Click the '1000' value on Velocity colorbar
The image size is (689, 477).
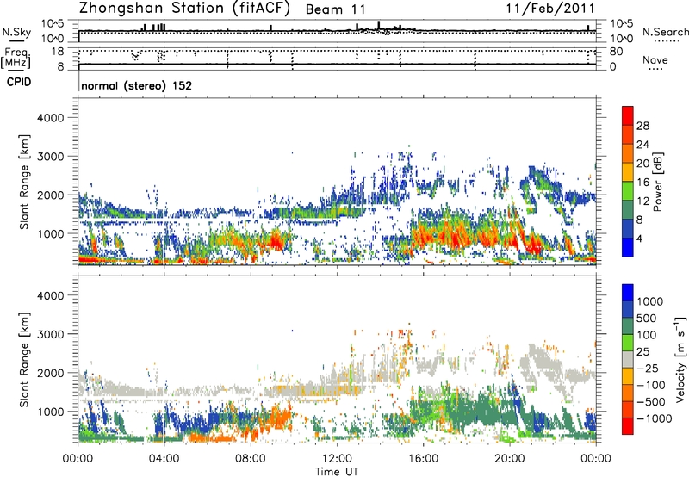(x=649, y=301)
